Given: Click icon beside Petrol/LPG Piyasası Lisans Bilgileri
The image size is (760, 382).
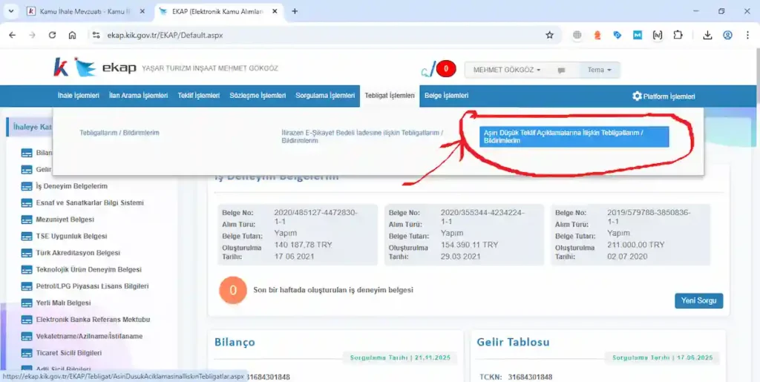Looking at the screenshot, I should tap(27, 286).
